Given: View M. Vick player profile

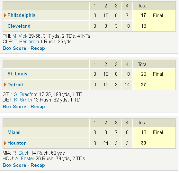Looking at the screenshot, I should (x=20, y=36).
